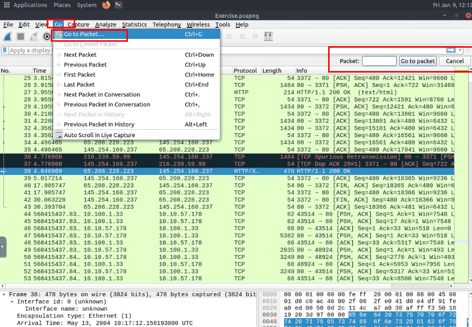Screen dimensions: 472x327
Task: Choose Last Packet from Go menu
Action: [x=80, y=84]
